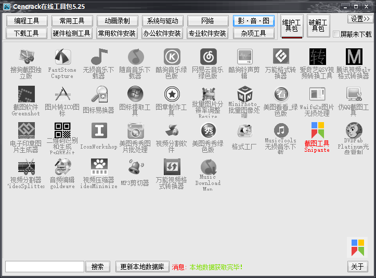Screen dimensions: 376x278
Task: Launch 格式工厂 icon
Action: tap(244, 130)
